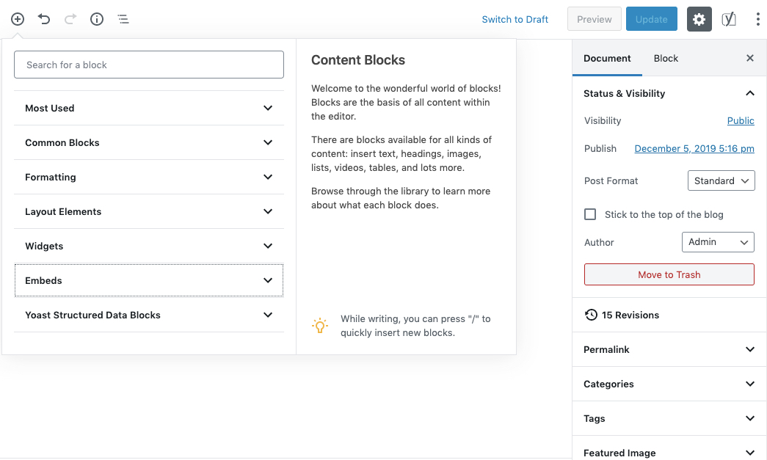
Task: Open block navigation list icon
Action: point(123,19)
